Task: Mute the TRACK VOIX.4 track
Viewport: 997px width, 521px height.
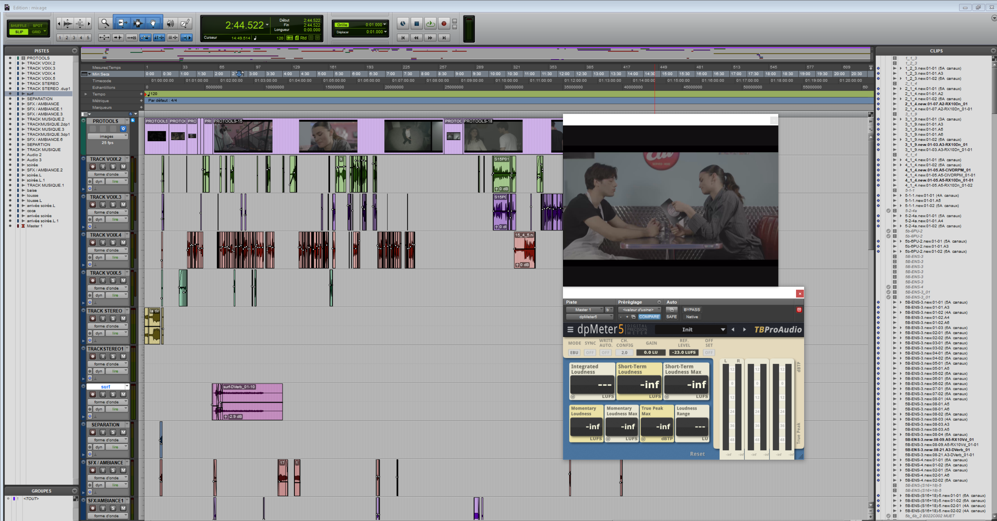Action: (x=123, y=243)
